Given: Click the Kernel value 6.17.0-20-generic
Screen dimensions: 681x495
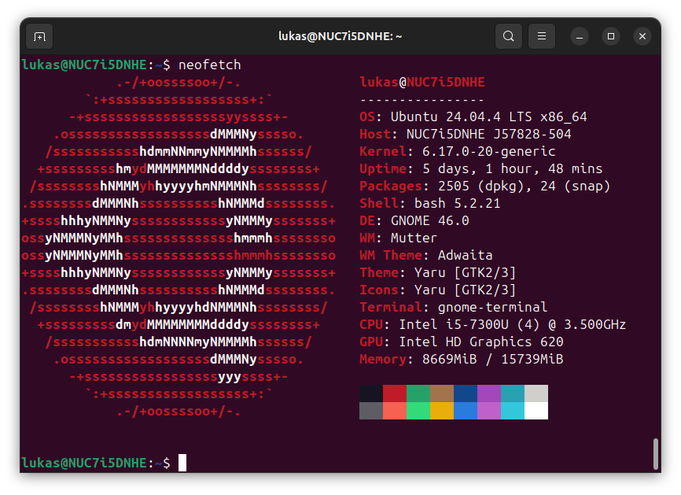Looking at the screenshot, I should (488, 151).
